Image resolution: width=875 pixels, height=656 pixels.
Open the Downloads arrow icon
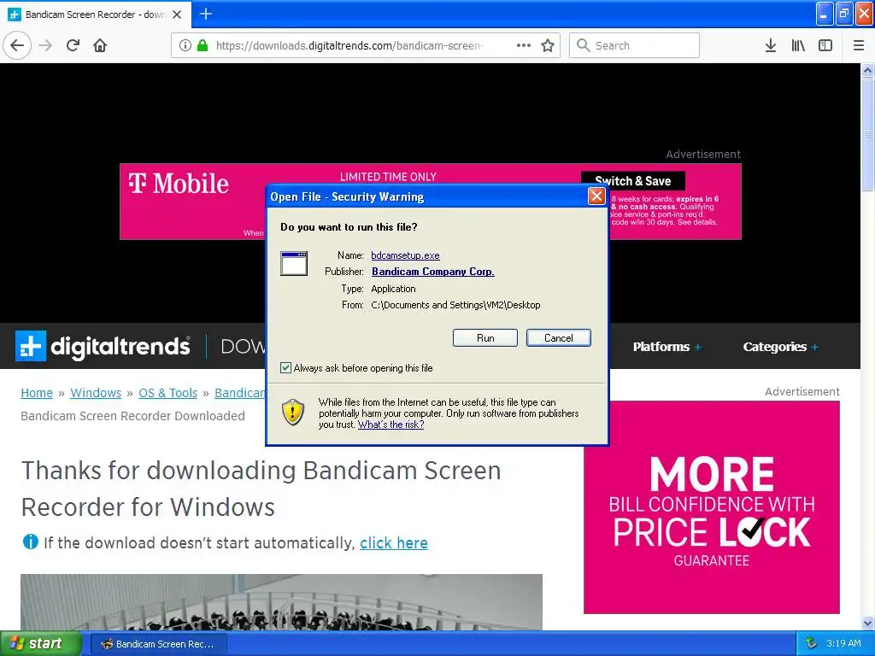771,45
